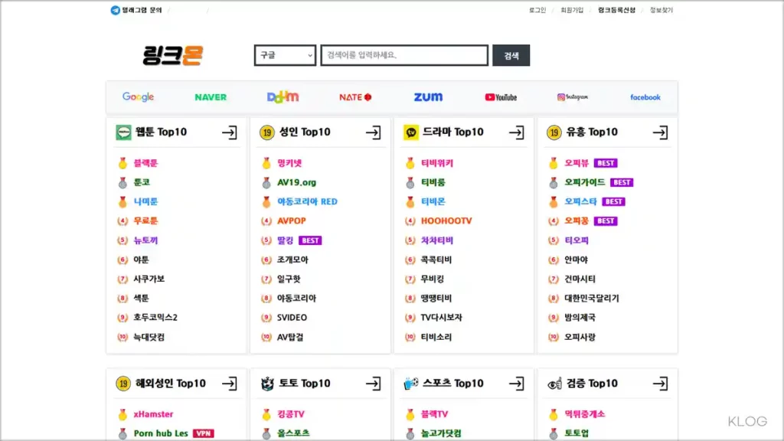This screenshot has width=784, height=441.
Task: Open 놀고가닷컴 in the sports list
Action: tap(441, 433)
